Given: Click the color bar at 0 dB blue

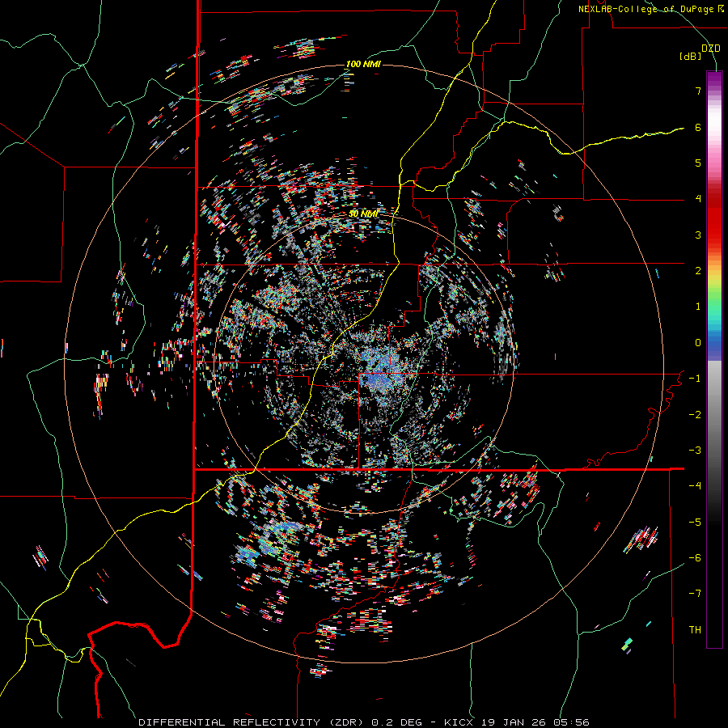Looking at the screenshot, I should pyautogui.click(x=714, y=343).
